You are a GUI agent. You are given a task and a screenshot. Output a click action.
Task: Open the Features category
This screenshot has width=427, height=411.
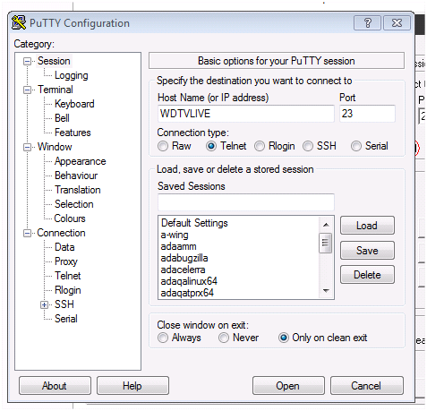[x=73, y=133]
